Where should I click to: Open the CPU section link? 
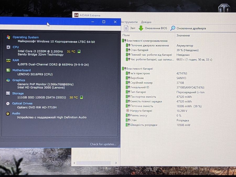16,47
